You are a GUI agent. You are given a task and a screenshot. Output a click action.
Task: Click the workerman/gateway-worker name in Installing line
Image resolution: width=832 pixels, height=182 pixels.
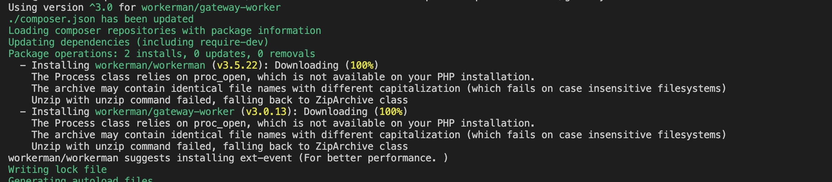165,112
